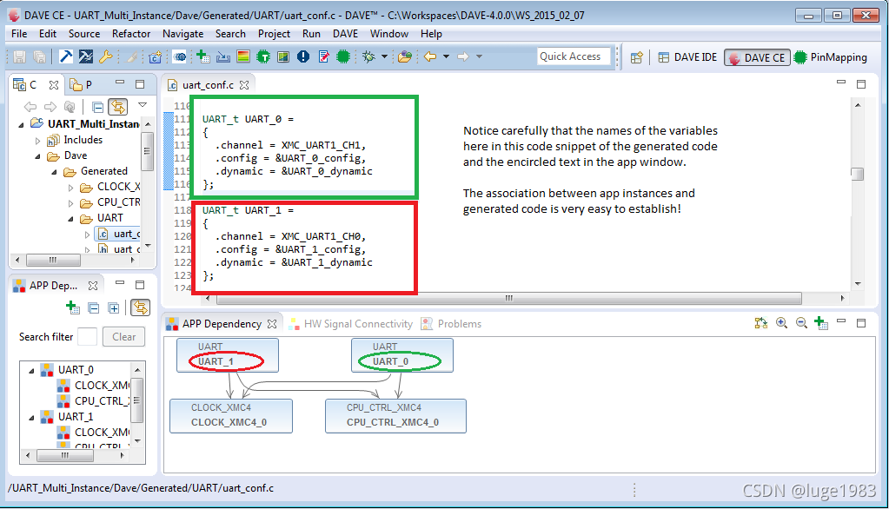Click the rebuild project icon with crossed tools
Screen dimensions: 889x509
[x=86, y=56]
